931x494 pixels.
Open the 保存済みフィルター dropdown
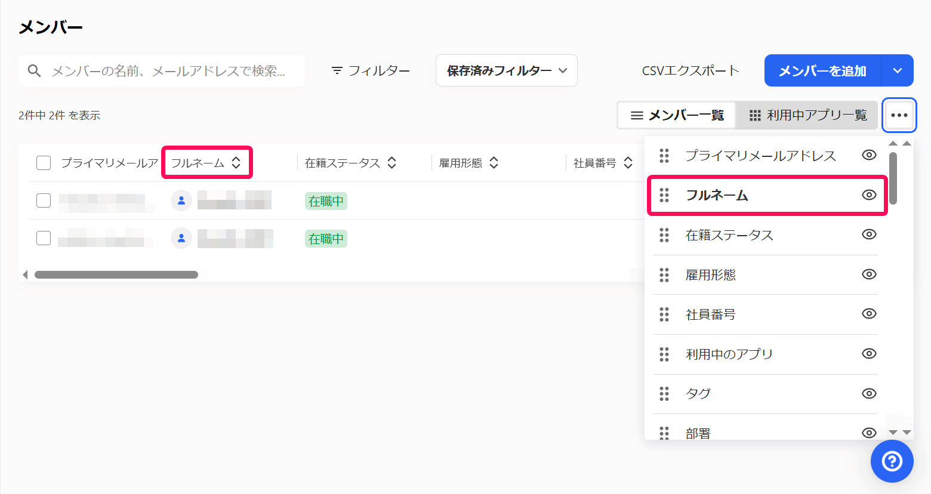(507, 70)
